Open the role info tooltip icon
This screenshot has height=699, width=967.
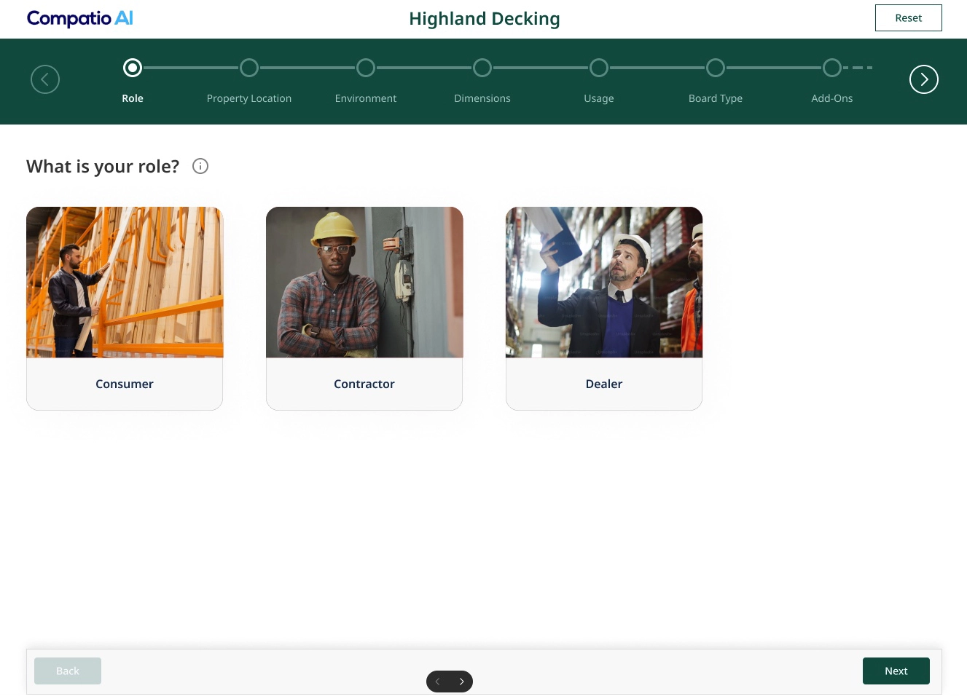point(200,166)
